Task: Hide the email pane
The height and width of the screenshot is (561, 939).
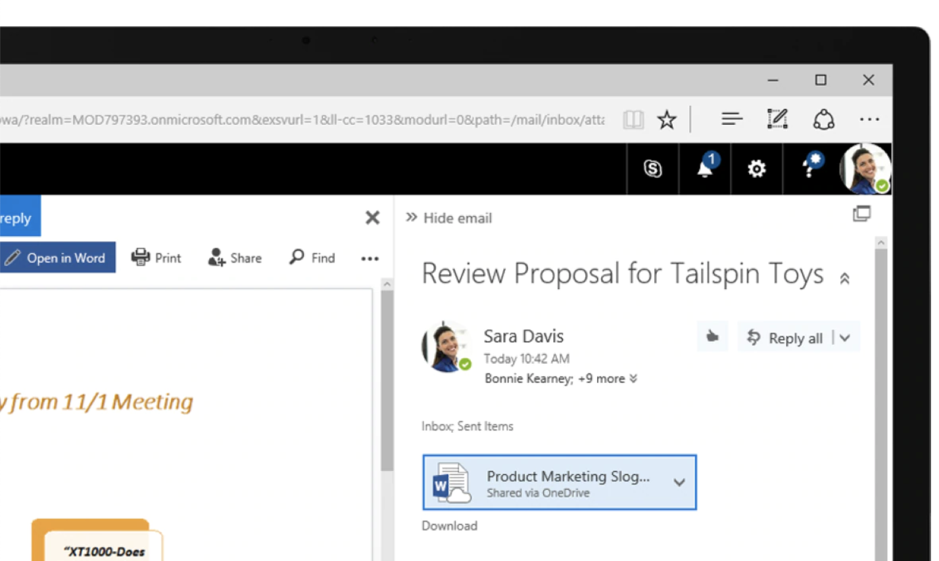Action: point(449,218)
